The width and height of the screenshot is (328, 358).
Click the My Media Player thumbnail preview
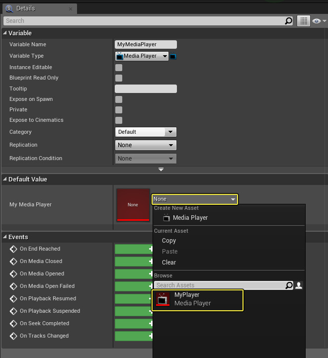coord(133,204)
